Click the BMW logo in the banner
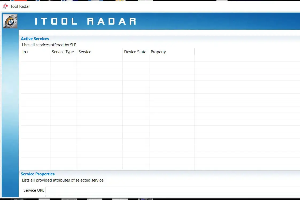Image resolution: width=300 pixels, height=200 pixels. coord(10,21)
